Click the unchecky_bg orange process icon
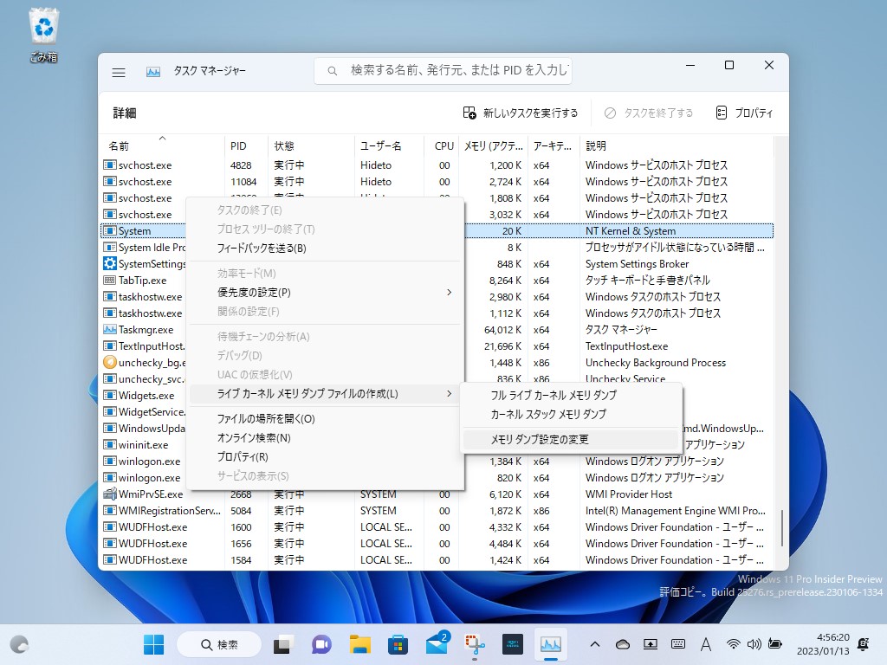The height and width of the screenshot is (665, 887). point(110,362)
